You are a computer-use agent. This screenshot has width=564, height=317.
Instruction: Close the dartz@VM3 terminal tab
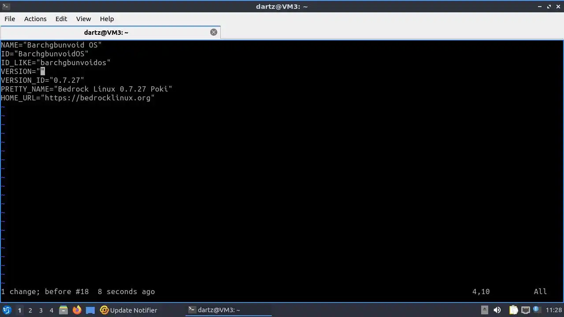(214, 32)
